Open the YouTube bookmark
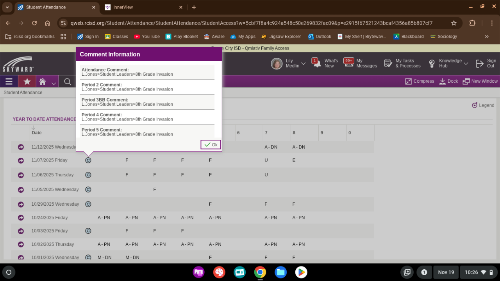Screen dimensions: 500x281 (147, 37)
